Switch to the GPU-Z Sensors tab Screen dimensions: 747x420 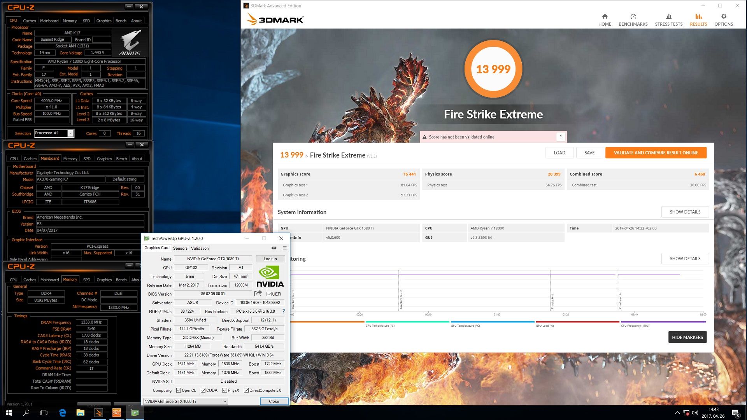tap(180, 248)
